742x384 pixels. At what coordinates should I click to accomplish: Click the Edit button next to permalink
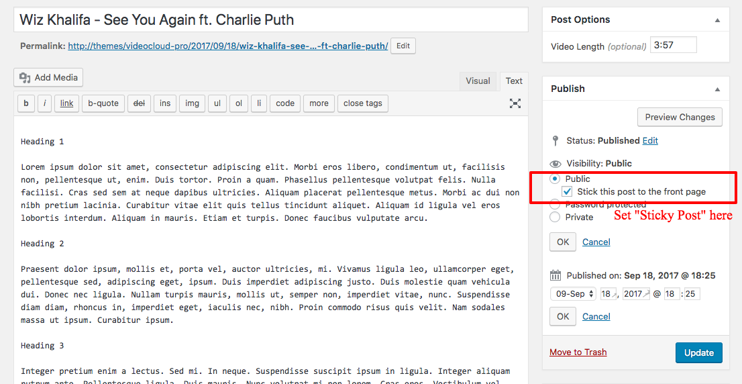click(403, 46)
